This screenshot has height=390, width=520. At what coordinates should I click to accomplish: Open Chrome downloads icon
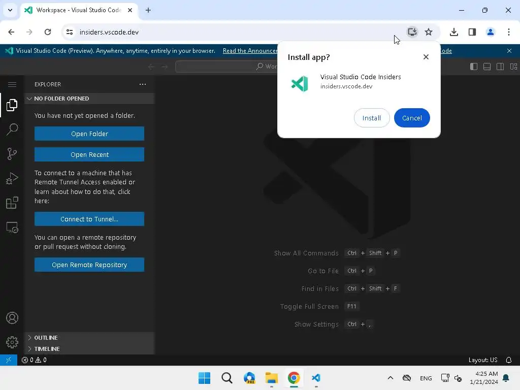point(453,32)
